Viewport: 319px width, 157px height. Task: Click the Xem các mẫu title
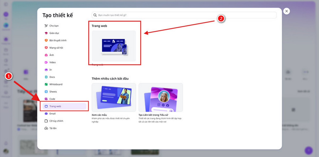(99, 115)
